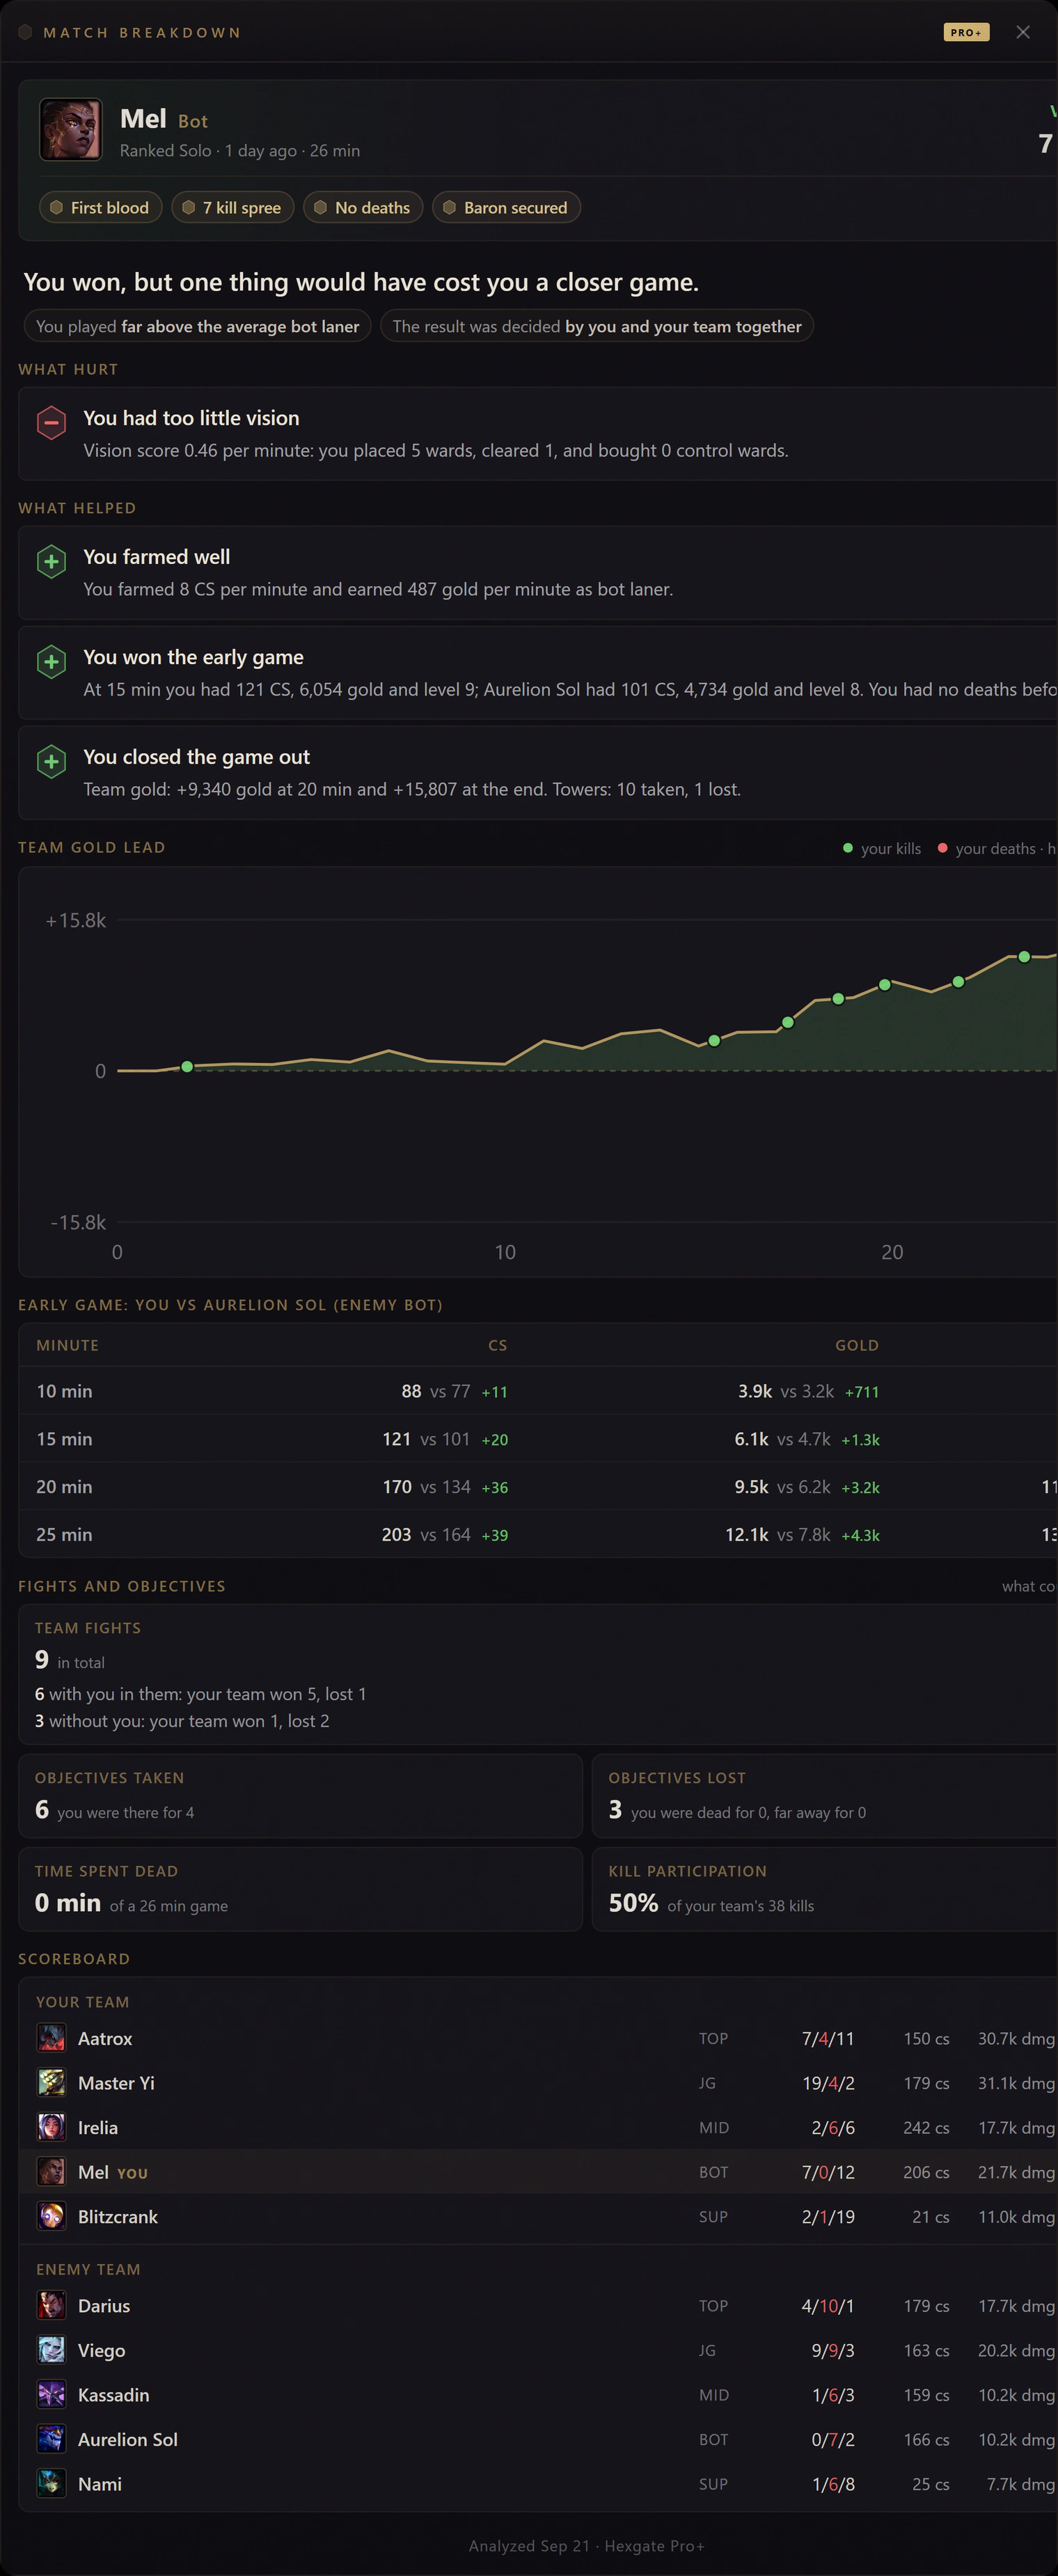Click the '203' CS value at 25 min
1058x2576 pixels.
pyautogui.click(x=396, y=1534)
